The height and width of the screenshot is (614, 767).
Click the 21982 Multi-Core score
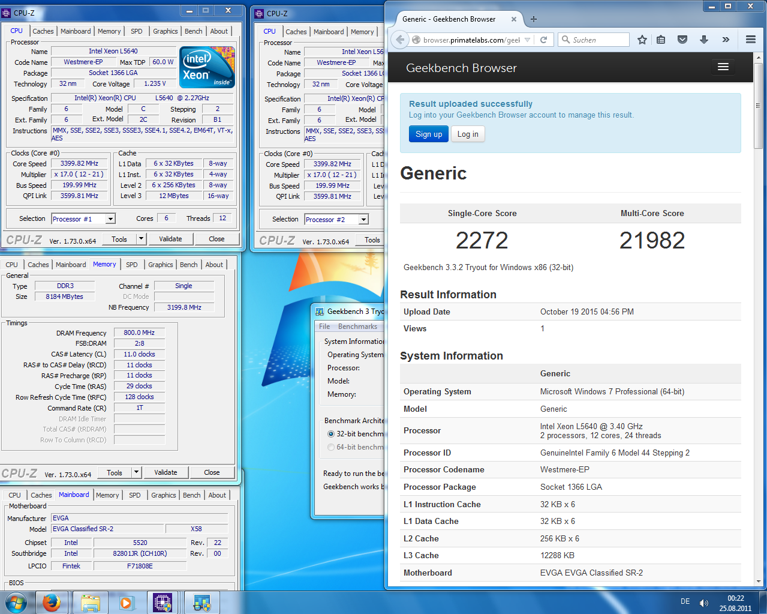[652, 240]
